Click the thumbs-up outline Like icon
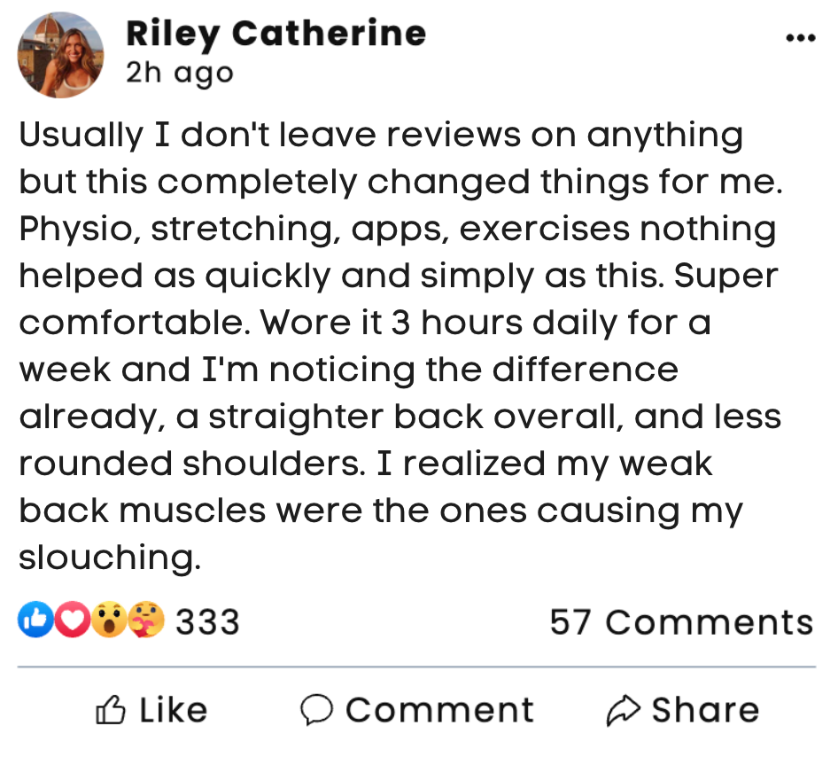838x757 pixels. pos(113,709)
